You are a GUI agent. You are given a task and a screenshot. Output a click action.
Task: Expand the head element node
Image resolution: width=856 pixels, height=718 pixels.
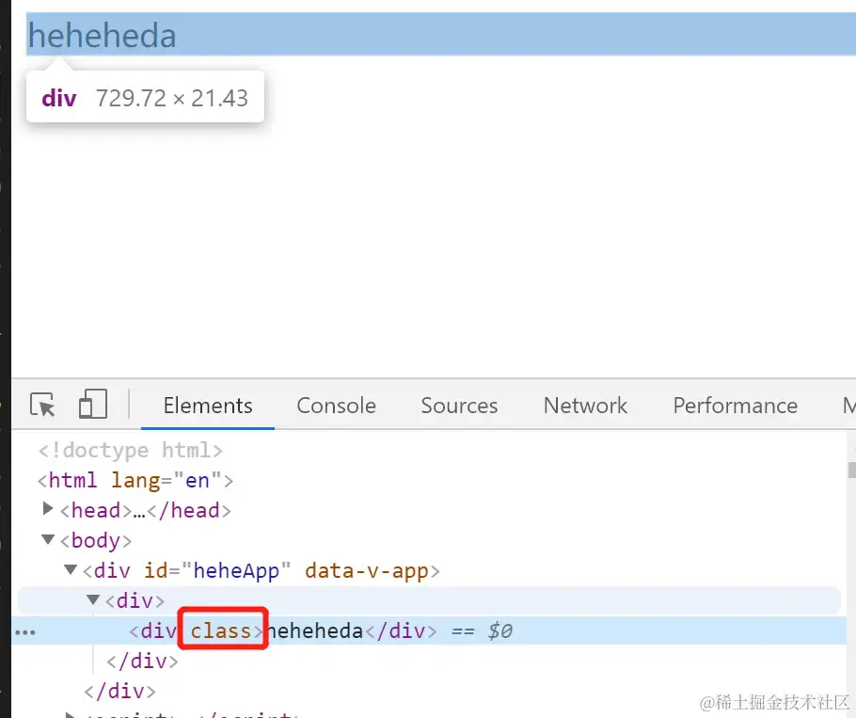(x=47, y=509)
